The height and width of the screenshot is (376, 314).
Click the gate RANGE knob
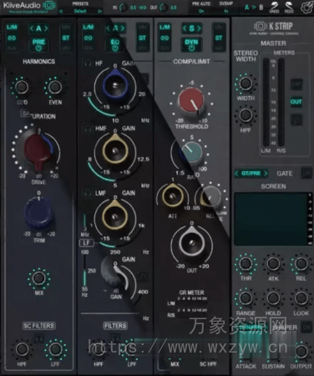[x=246, y=298]
